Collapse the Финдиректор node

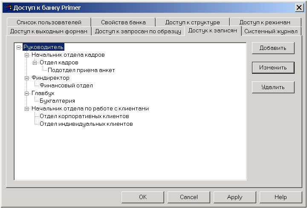26,78
